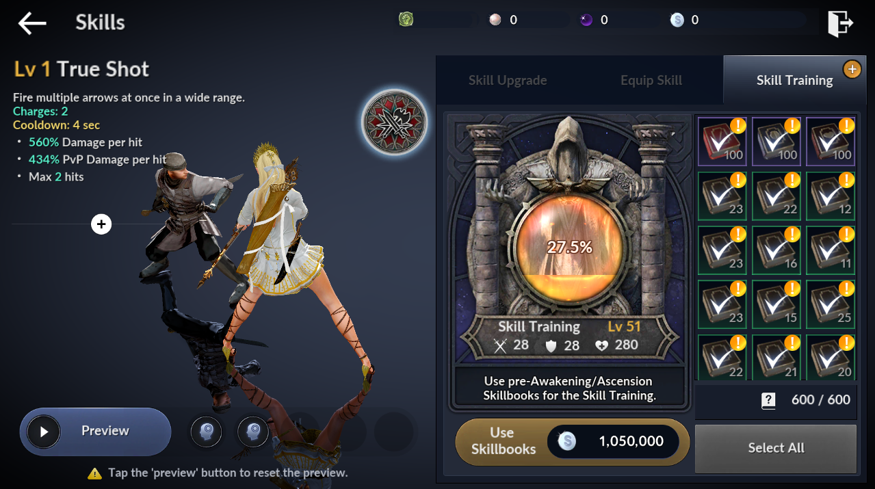Select the second head silhouette skill slot
Image resolution: width=875 pixels, height=489 pixels.
pyautogui.click(x=253, y=432)
